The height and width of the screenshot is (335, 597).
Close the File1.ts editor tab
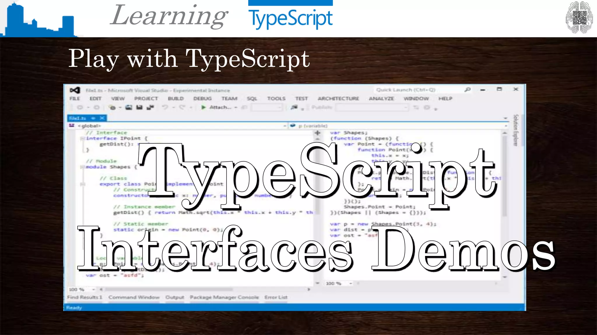click(102, 118)
